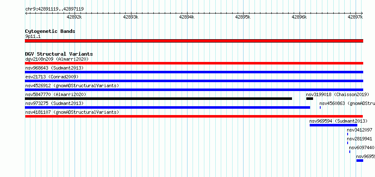Click the 42893k ruler tick label
This screenshot has height=177, width=375.
131,17
